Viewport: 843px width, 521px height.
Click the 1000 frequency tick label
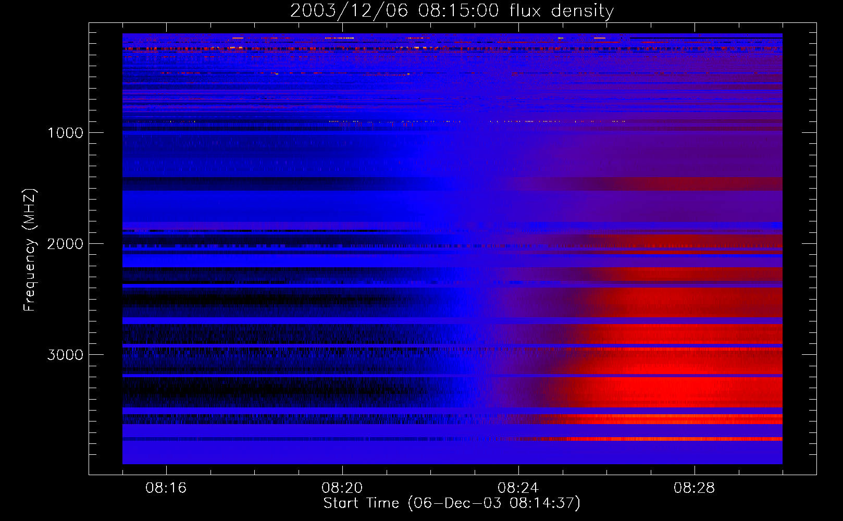[x=65, y=133]
